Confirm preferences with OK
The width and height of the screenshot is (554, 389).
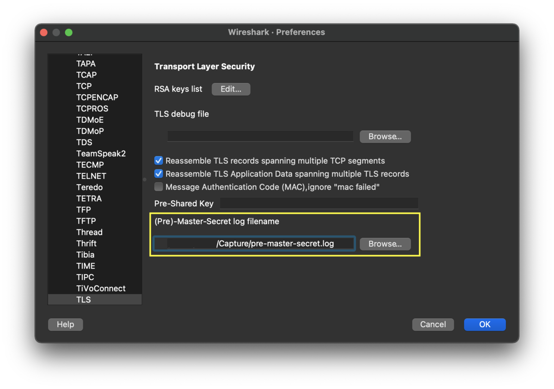pos(485,324)
